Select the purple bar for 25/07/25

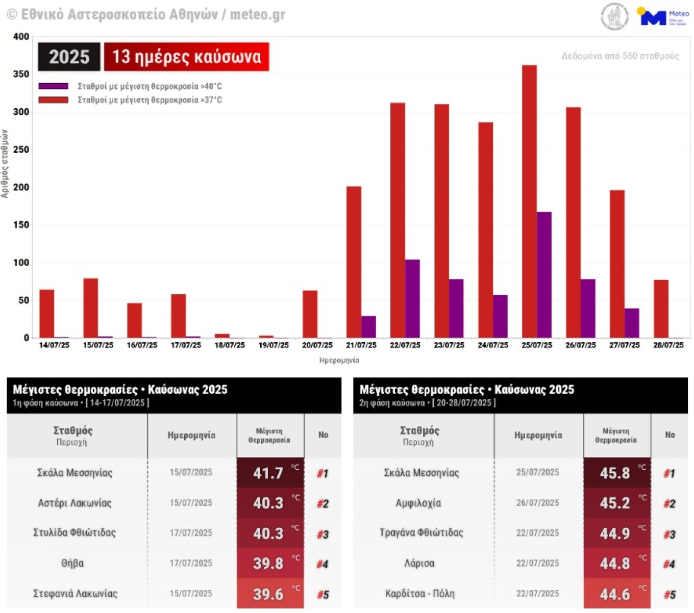pos(544,275)
